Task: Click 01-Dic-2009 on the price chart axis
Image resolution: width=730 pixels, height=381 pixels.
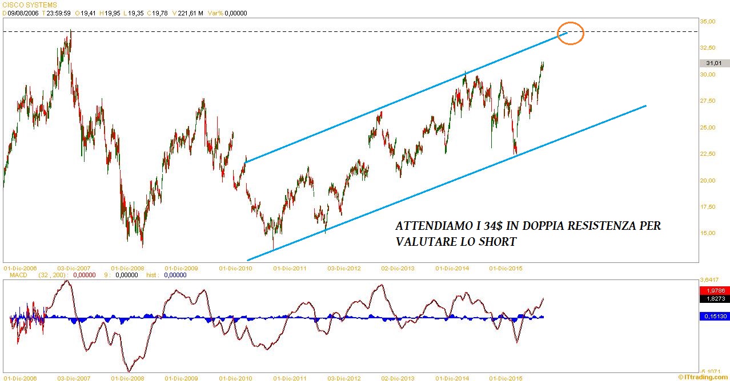Action: (x=181, y=267)
